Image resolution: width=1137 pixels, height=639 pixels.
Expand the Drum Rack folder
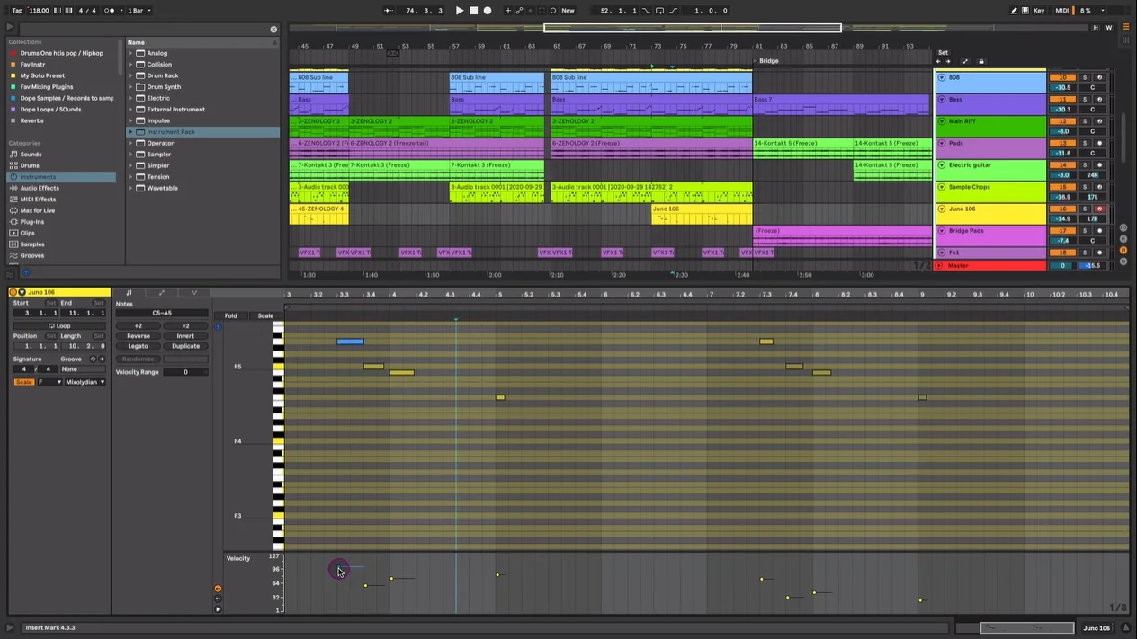pyautogui.click(x=130, y=75)
